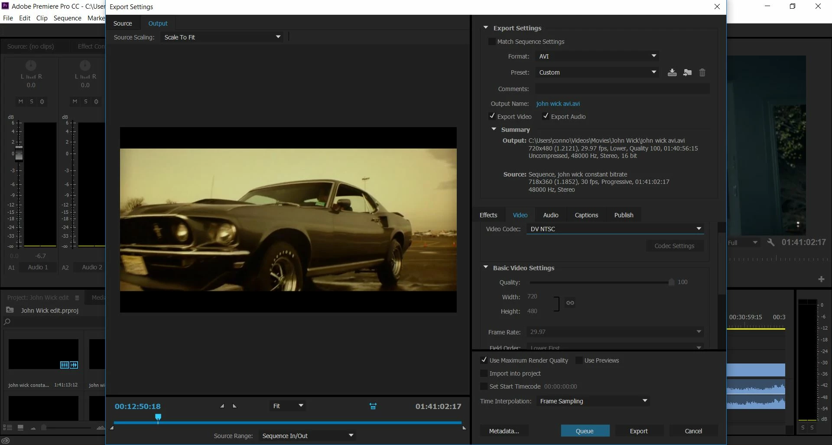The height and width of the screenshot is (445, 832).
Task: Enable Set Start Timecode checkbox
Action: [x=484, y=386]
